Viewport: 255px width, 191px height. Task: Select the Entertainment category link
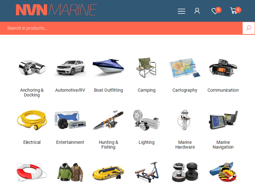[x=70, y=142]
